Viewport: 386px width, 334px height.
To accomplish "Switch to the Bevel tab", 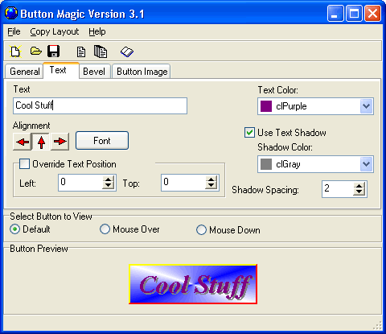I will coord(94,72).
